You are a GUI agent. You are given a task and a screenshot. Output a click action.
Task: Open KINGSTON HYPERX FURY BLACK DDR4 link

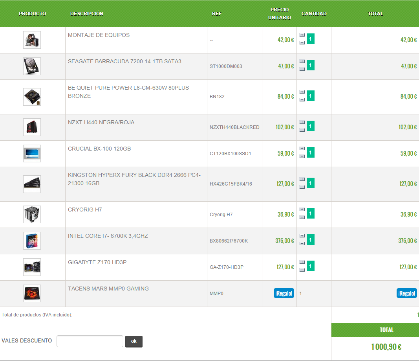click(134, 179)
